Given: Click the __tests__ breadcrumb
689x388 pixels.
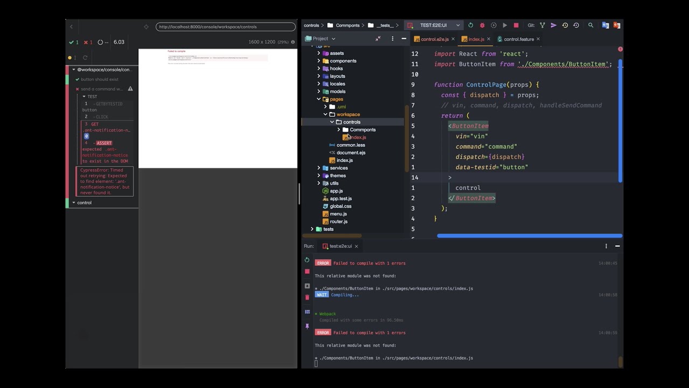Looking at the screenshot, I should pyautogui.click(x=384, y=25).
